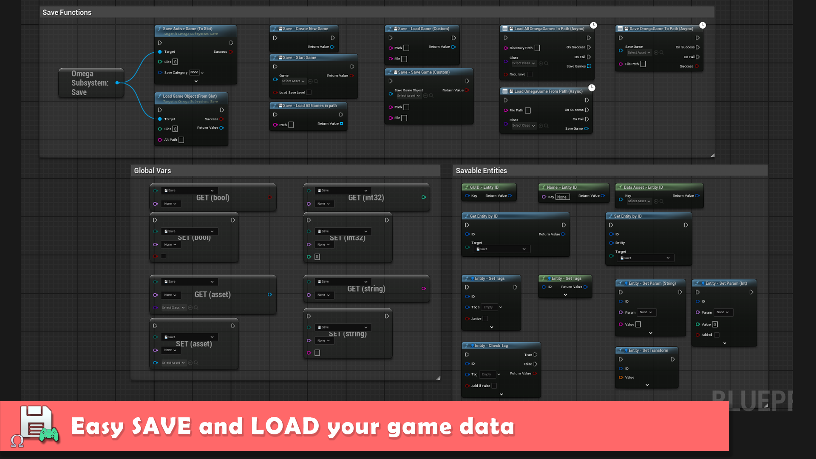Open Select Class dropdown in Load All OmegaGames node

(x=524, y=63)
